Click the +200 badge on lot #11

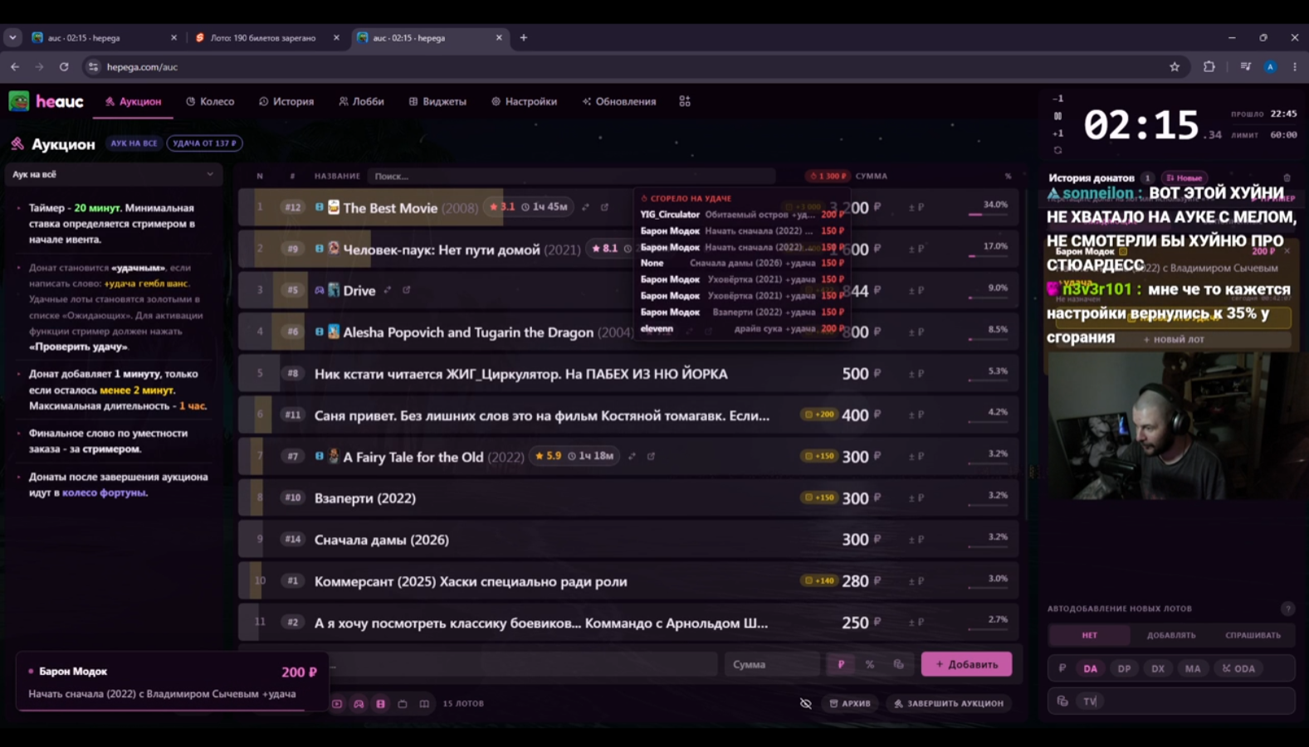[818, 415]
